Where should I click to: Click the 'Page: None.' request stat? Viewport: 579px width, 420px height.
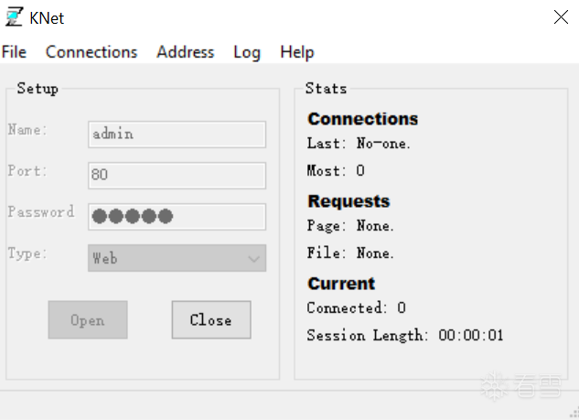(350, 226)
